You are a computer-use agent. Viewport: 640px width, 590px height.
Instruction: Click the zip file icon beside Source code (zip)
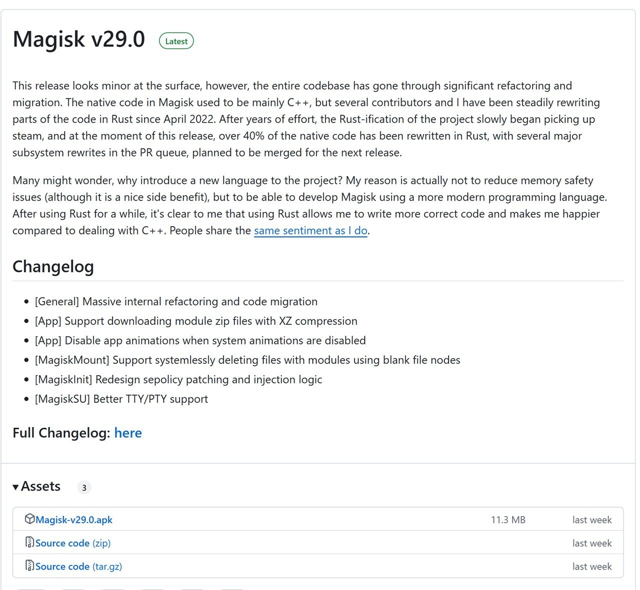29,542
